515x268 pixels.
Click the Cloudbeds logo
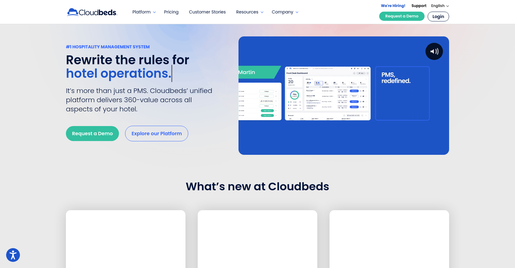(92, 12)
